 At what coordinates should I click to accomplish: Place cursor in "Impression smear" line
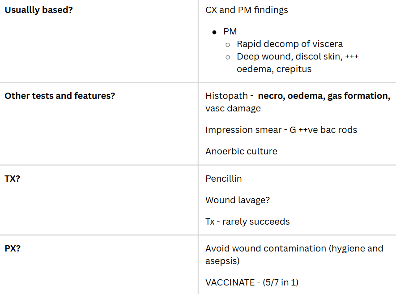pos(281,130)
